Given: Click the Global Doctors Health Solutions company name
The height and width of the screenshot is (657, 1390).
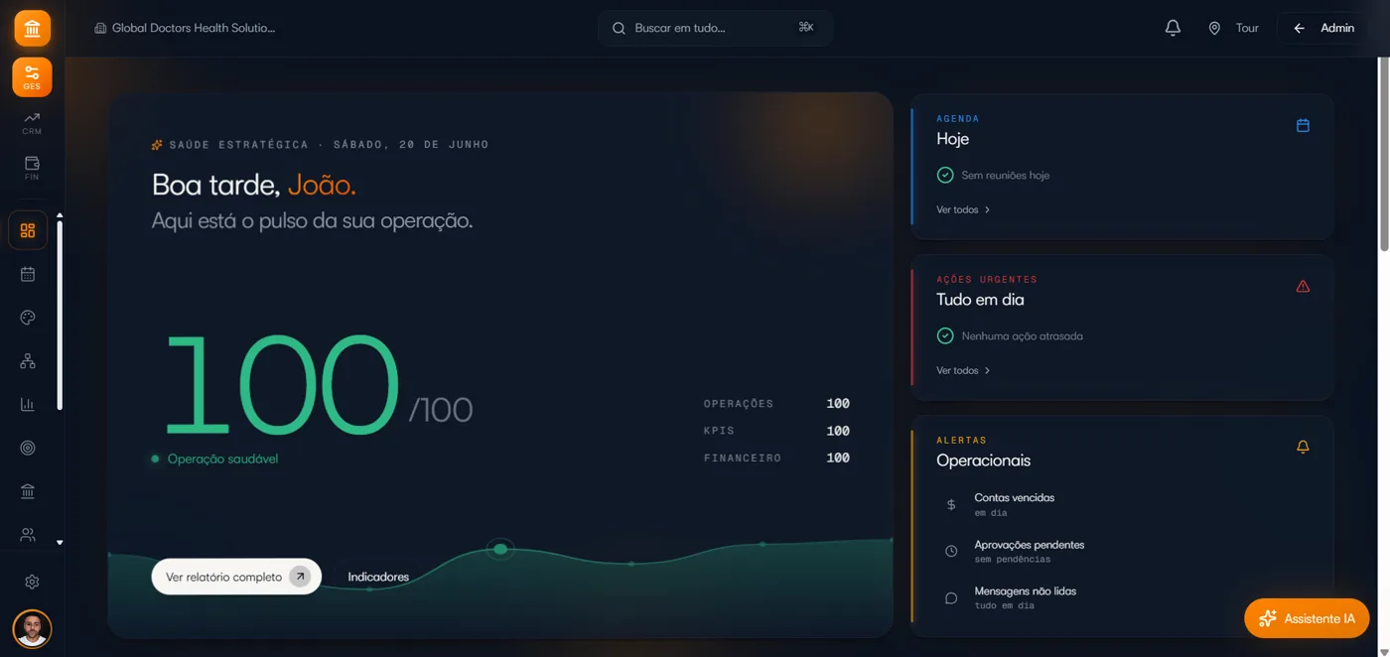Looking at the screenshot, I should (185, 28).
